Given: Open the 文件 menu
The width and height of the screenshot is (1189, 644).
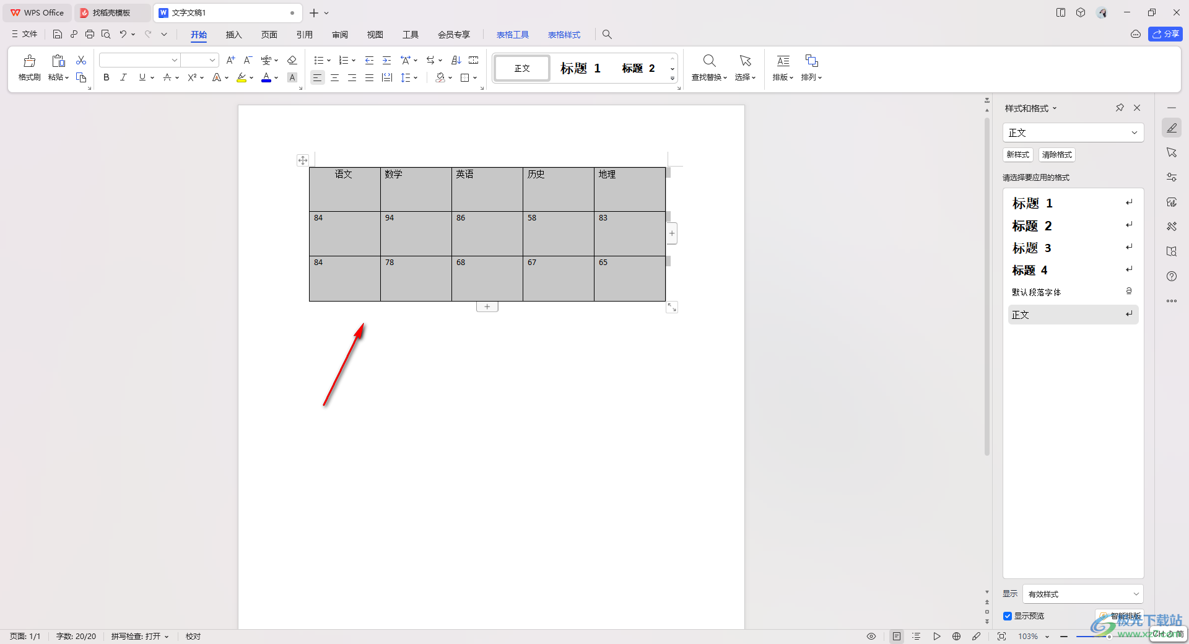Looking at the screenshot, I should point(25,34).
